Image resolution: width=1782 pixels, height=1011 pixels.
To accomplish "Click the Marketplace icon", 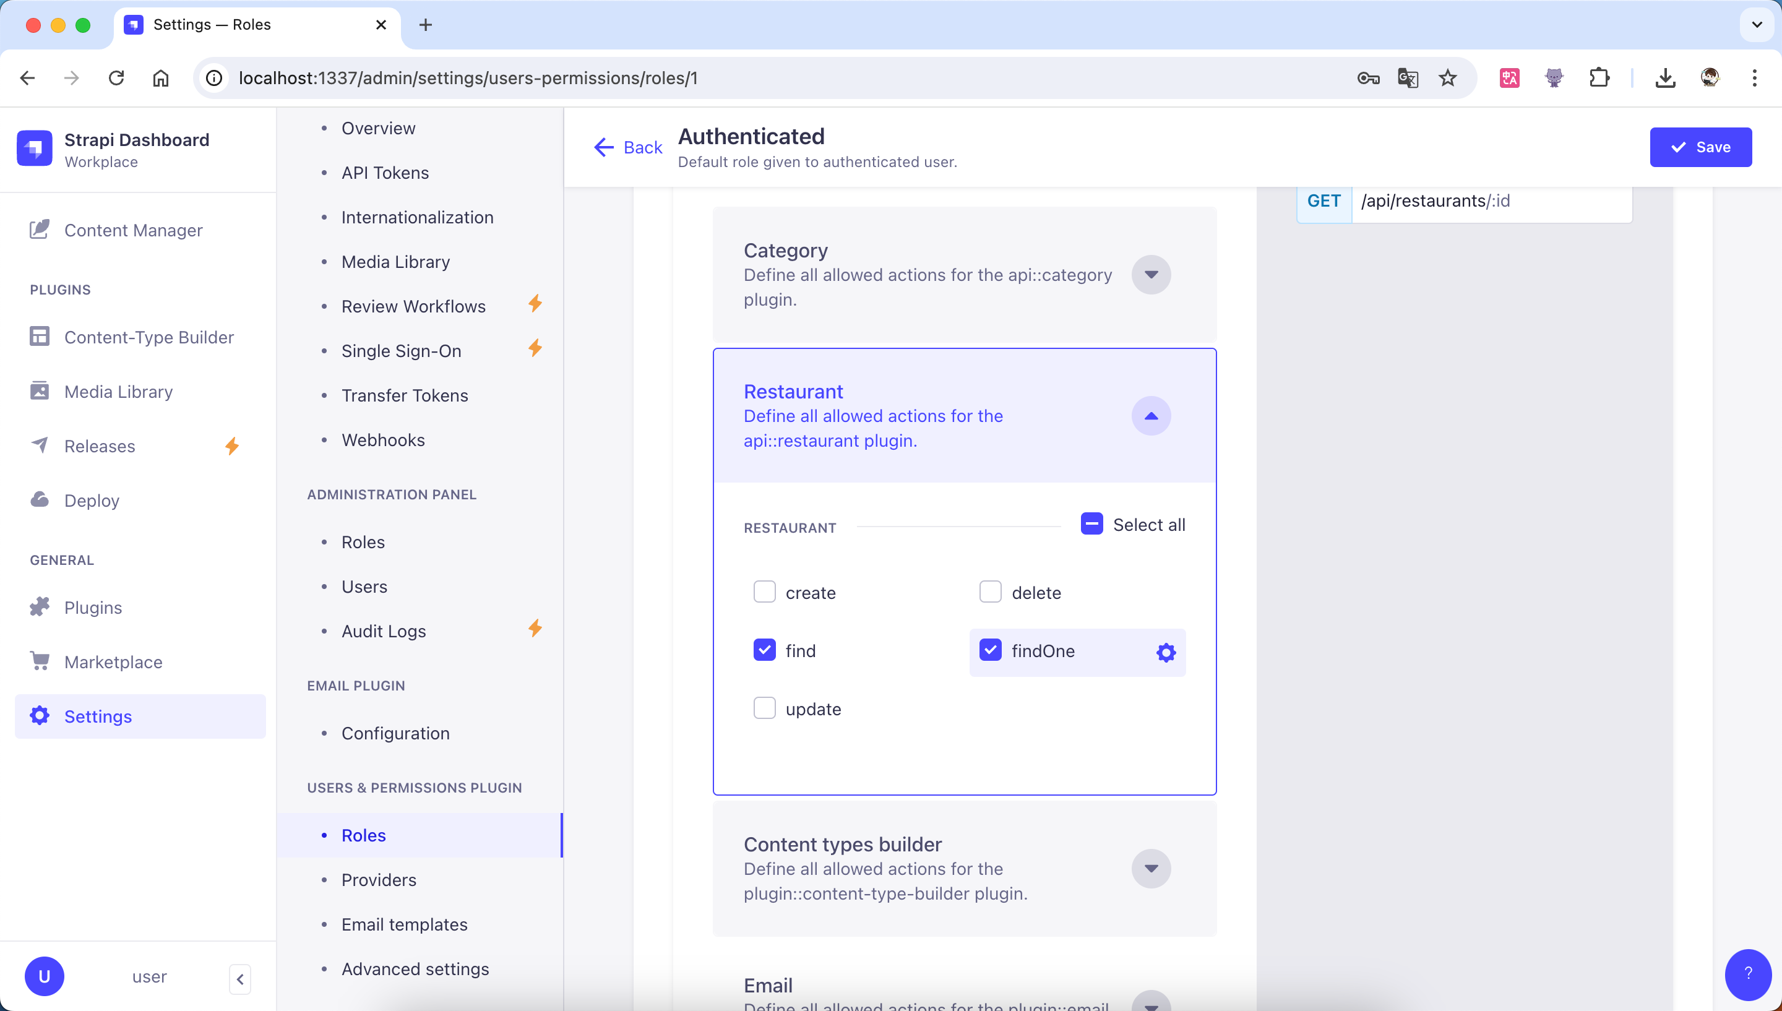I will pos(40,661).
